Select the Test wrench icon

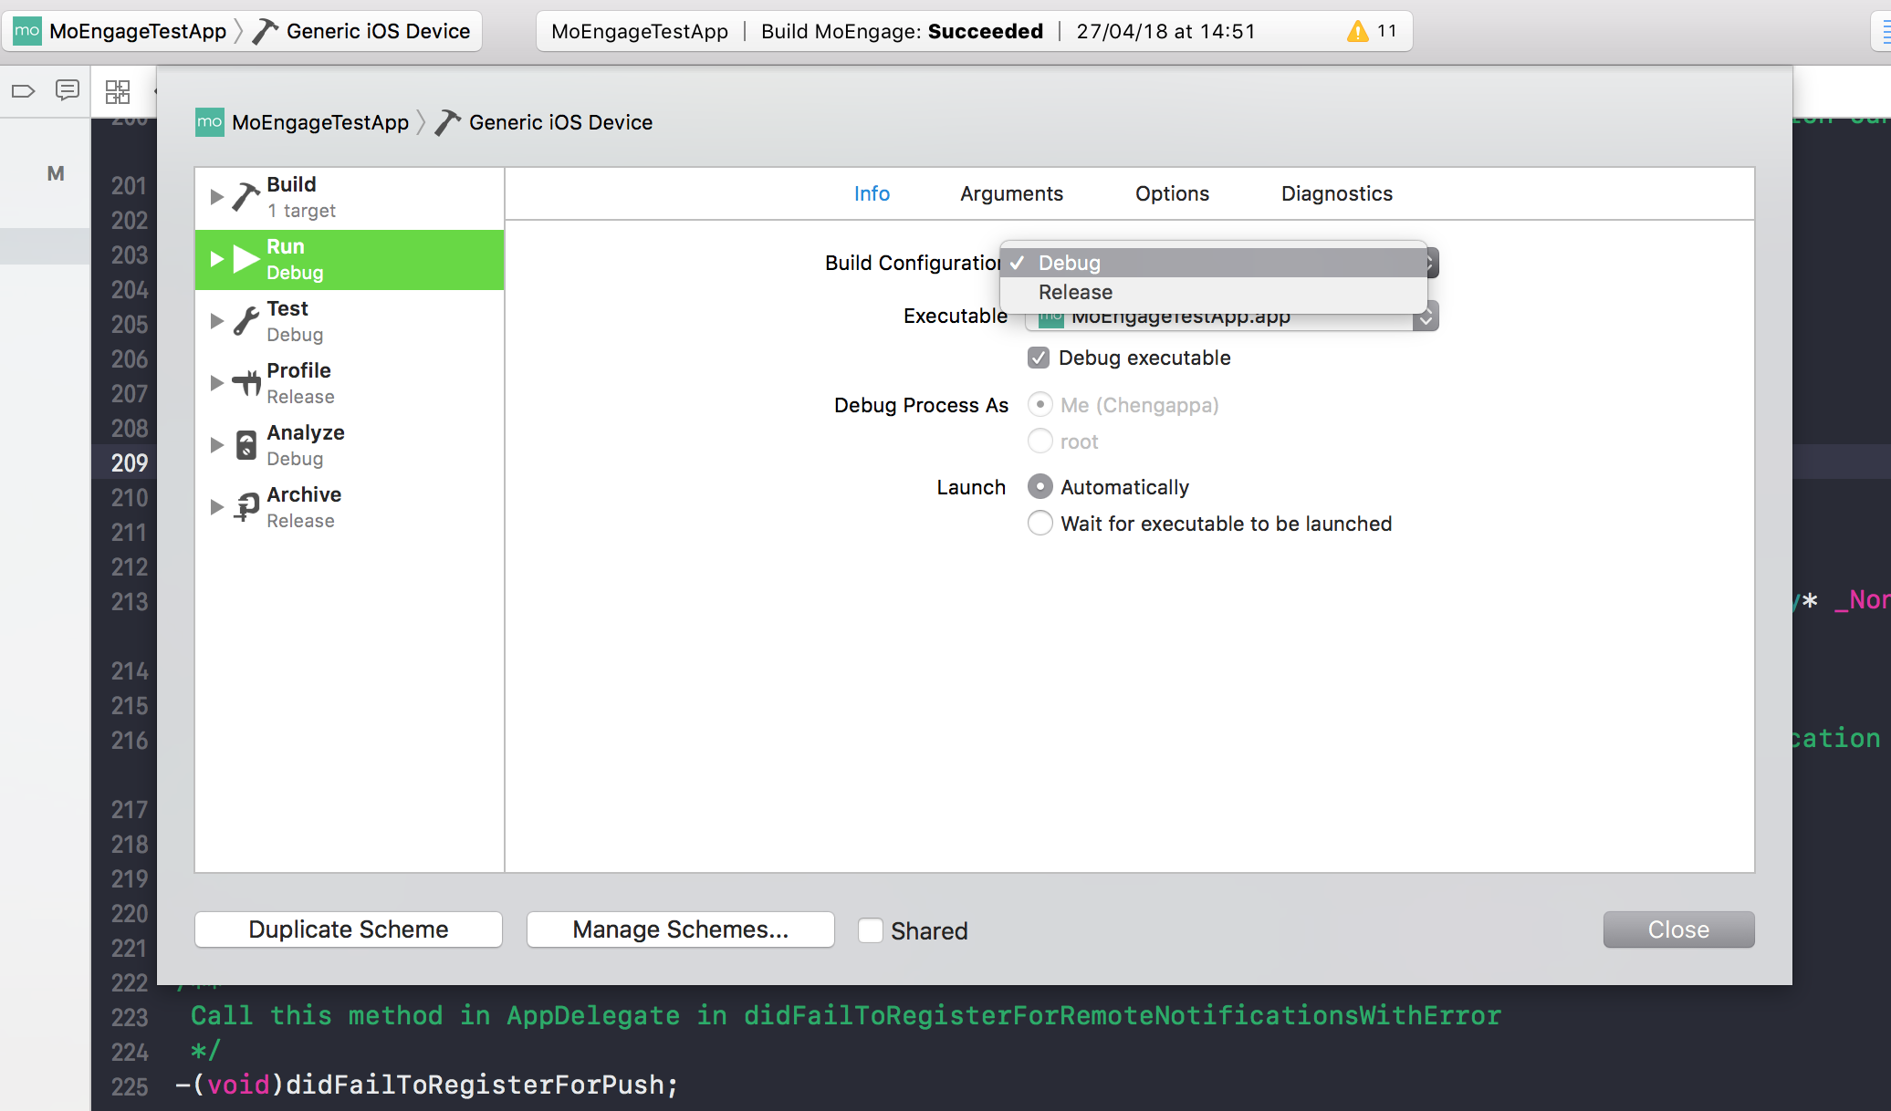245,320
